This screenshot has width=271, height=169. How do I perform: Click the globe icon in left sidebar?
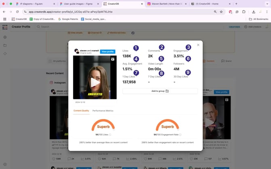pos(5,37)
